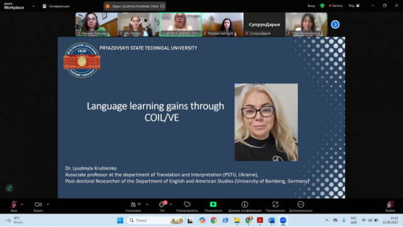This screenshot has width=403, height=227.
Task: Open the Дополнительно more options menu
Action: click(301, 206)
